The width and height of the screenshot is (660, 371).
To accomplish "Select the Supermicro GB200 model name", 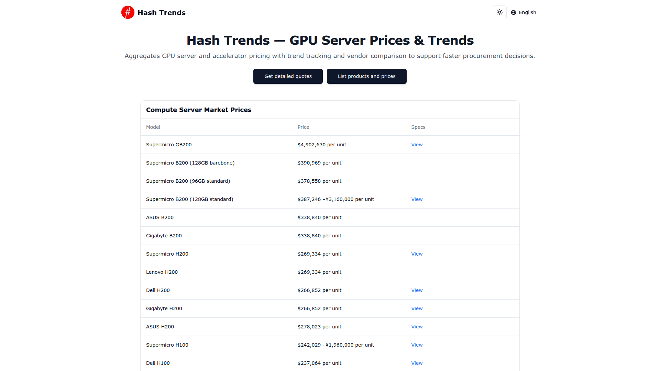I will tap(169, 145).
